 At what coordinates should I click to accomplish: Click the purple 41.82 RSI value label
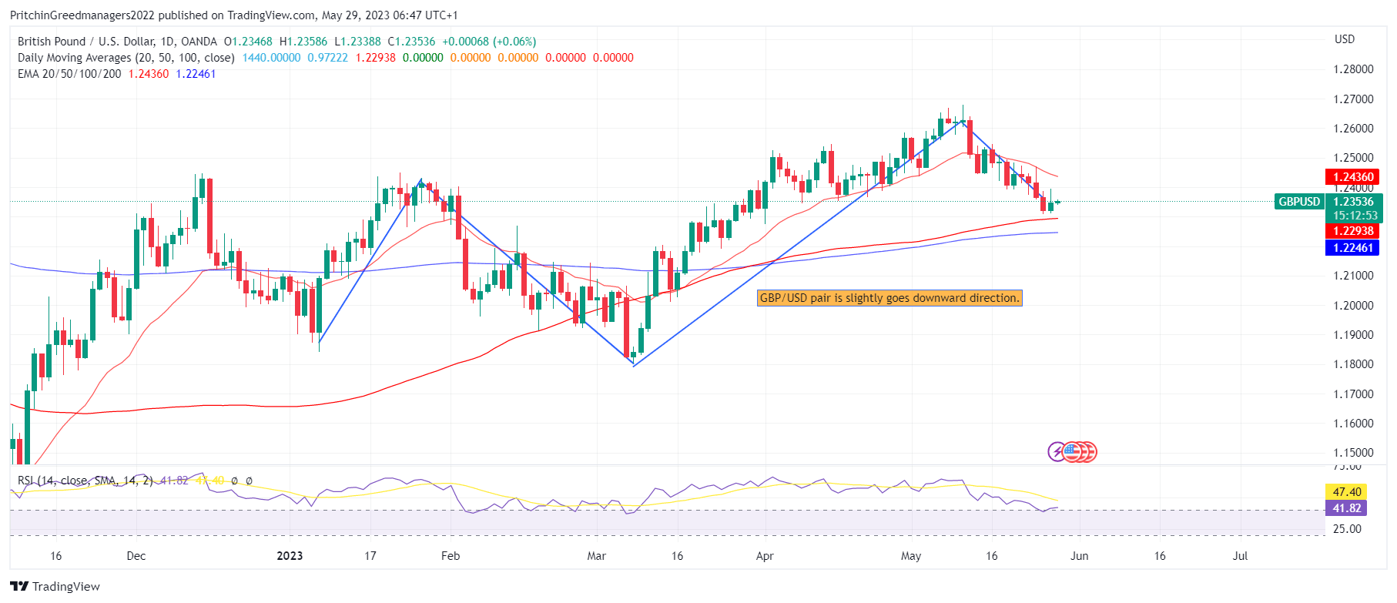[1347, 508]
